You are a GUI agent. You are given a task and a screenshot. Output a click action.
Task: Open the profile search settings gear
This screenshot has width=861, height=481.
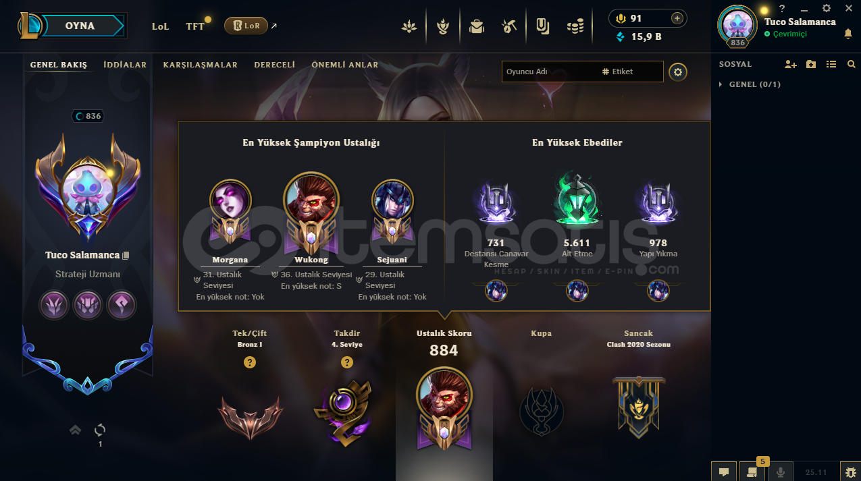pos(678,72)
